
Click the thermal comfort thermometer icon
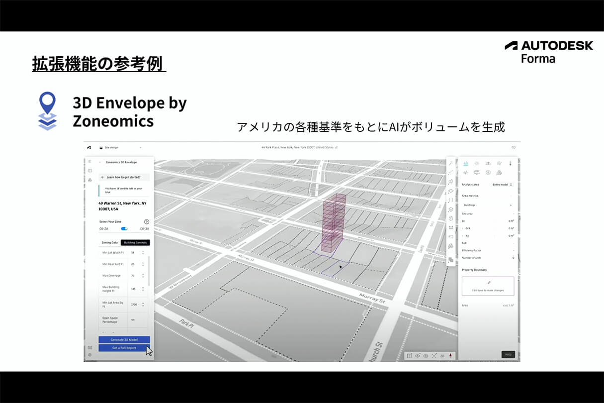point(510,163)
